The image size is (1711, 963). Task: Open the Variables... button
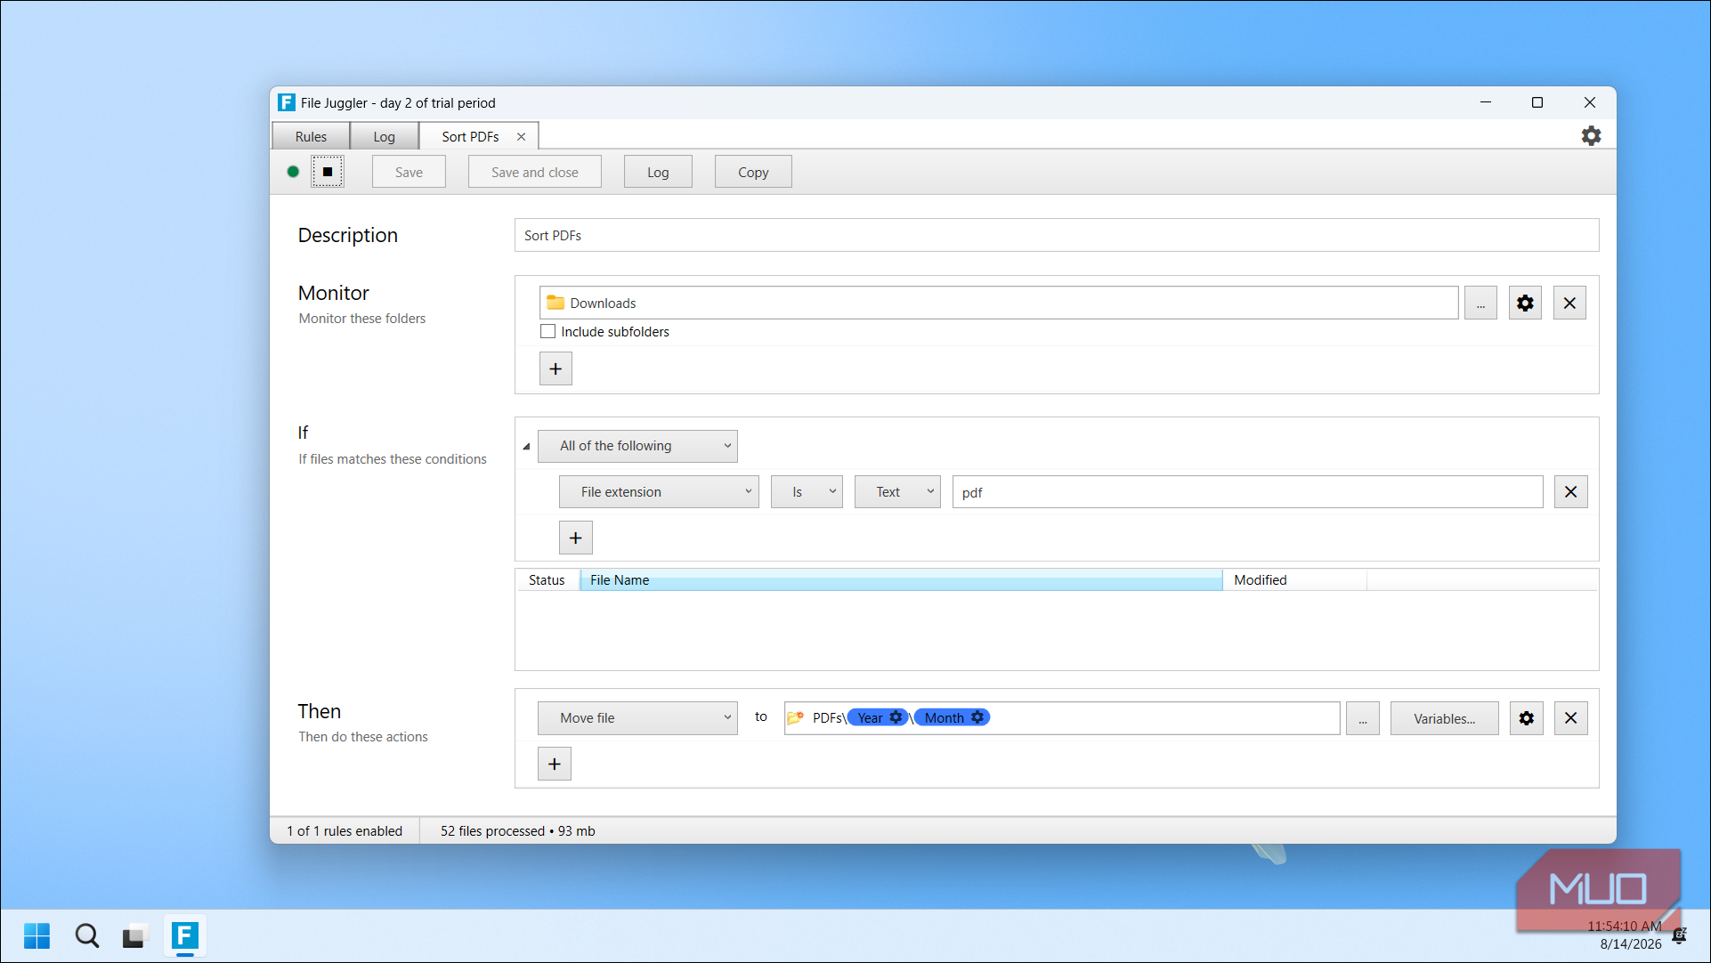pyautogui.click(x=1444, y=718)
